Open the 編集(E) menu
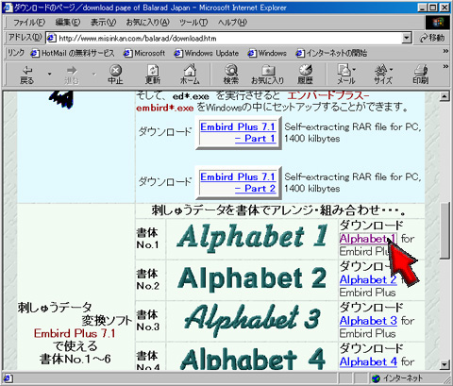 pyautogui.click(x=68, y=23)
